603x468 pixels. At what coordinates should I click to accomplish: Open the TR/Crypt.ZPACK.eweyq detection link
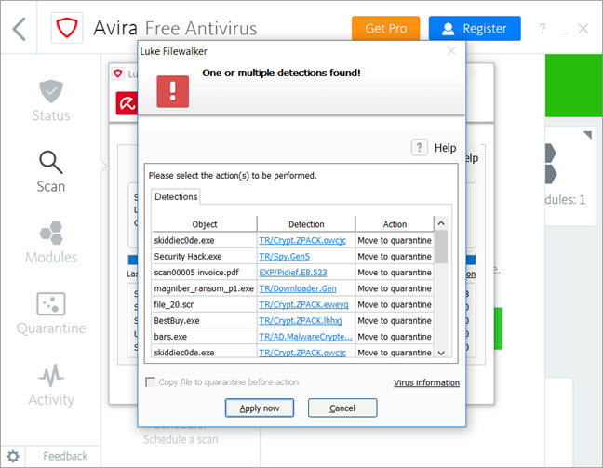point(303,305)
